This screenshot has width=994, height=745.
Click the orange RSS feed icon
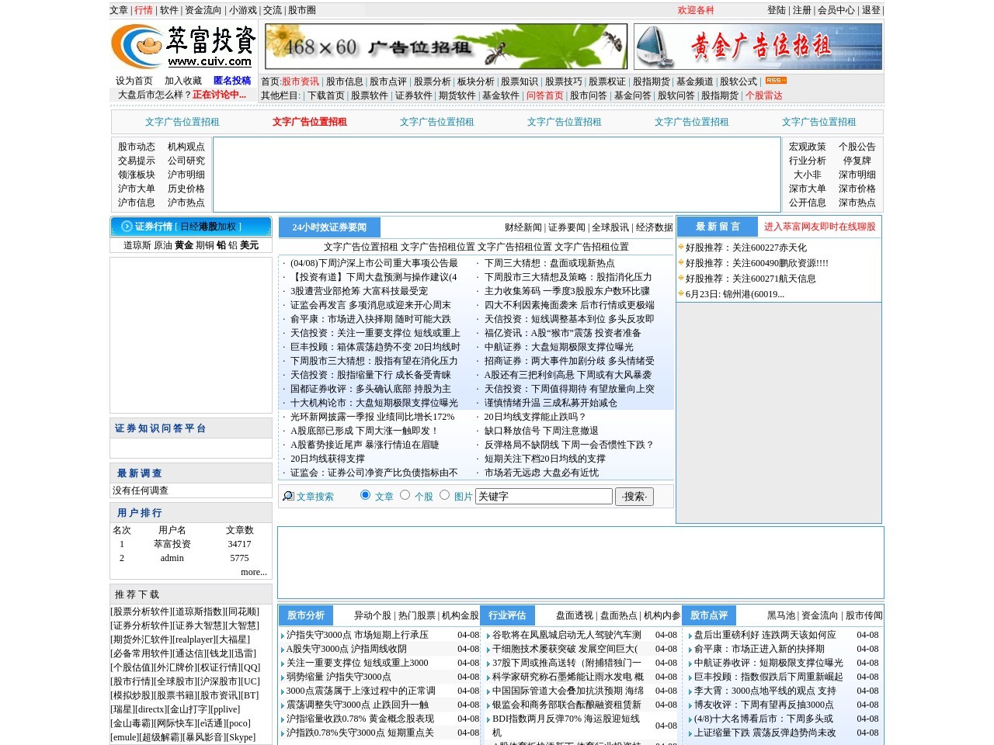[x=775, y=81]
